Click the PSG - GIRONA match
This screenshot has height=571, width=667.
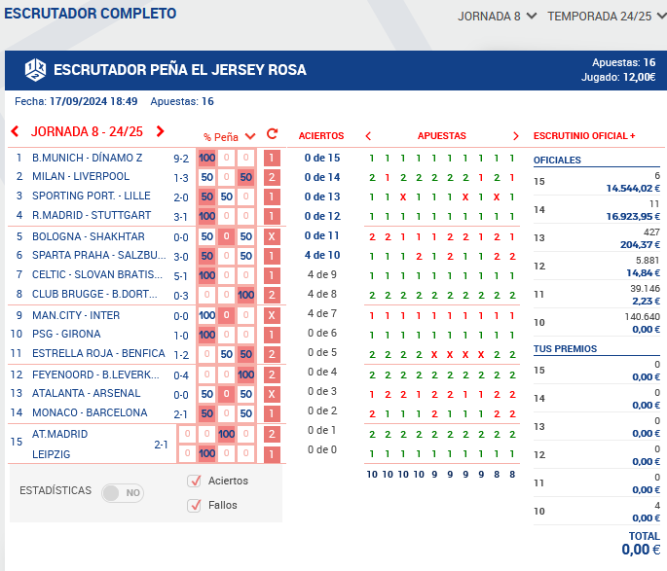click(66, 334)
